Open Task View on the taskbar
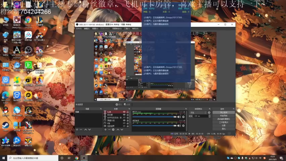Viewport: 286px width, 161px height. tap(69, 158)
